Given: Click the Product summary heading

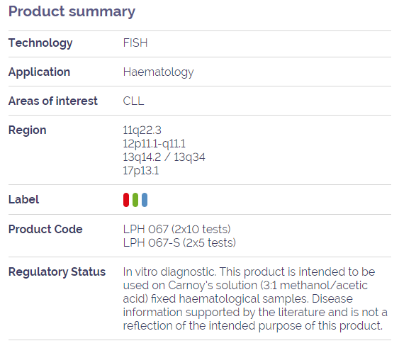Looking at the screenshot, I should 72,12.
